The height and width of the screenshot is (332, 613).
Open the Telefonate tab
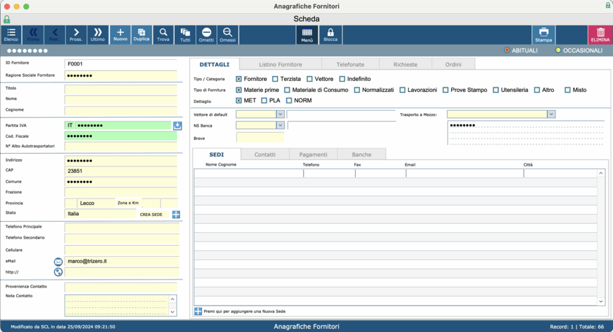coord(350,65)
